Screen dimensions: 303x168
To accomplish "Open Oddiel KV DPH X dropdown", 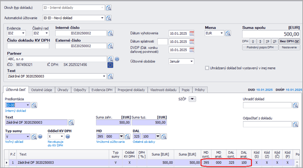I will point(62,136).
